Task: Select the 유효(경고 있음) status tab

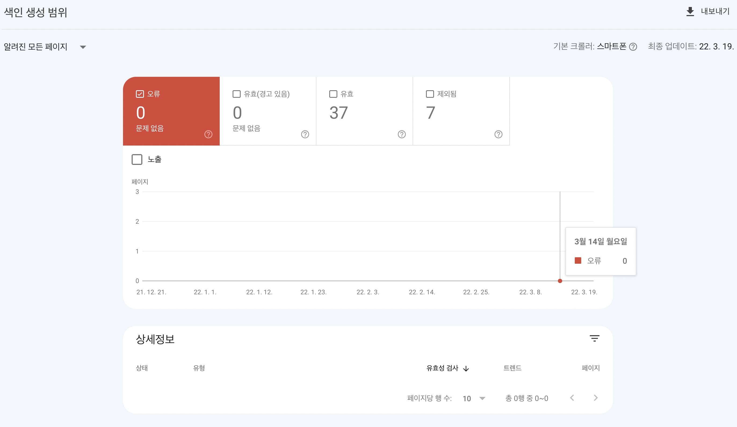Action: click(267, 111)
